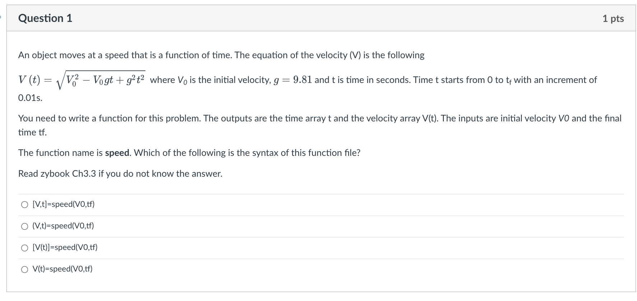Screen dimensions: 637x301
Task: Click the Read zybook Ch3.3 instruction line
Action: (x=120, y=174)
